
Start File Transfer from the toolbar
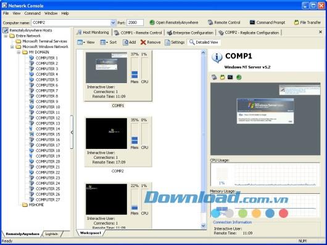[x=307, y=23]
